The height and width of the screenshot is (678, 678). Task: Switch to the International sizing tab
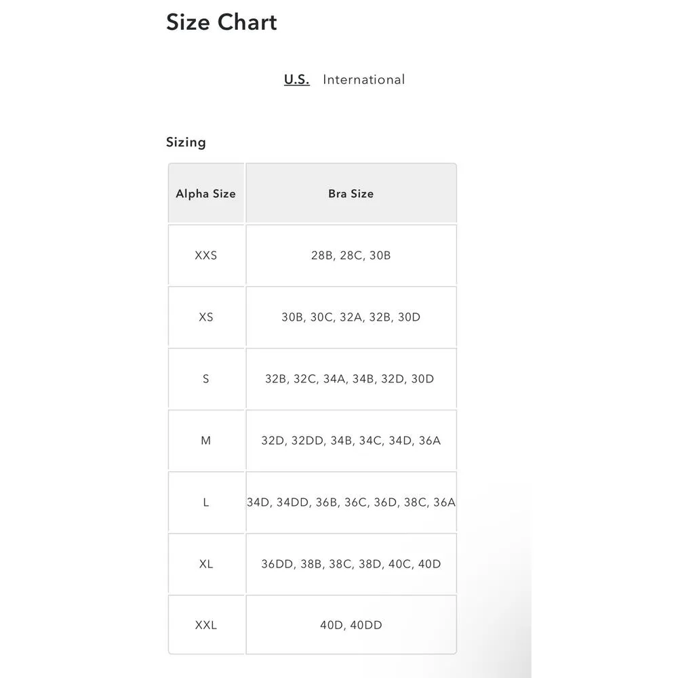(363, 79)
